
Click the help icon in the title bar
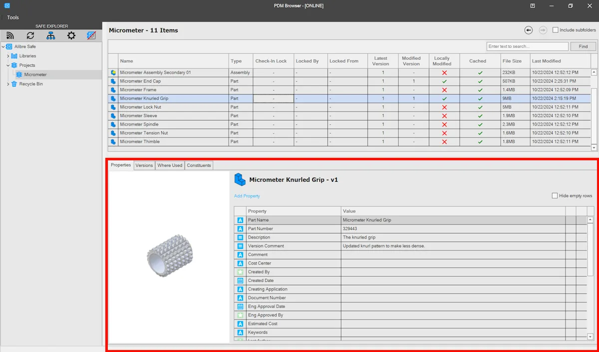(533, 6)
